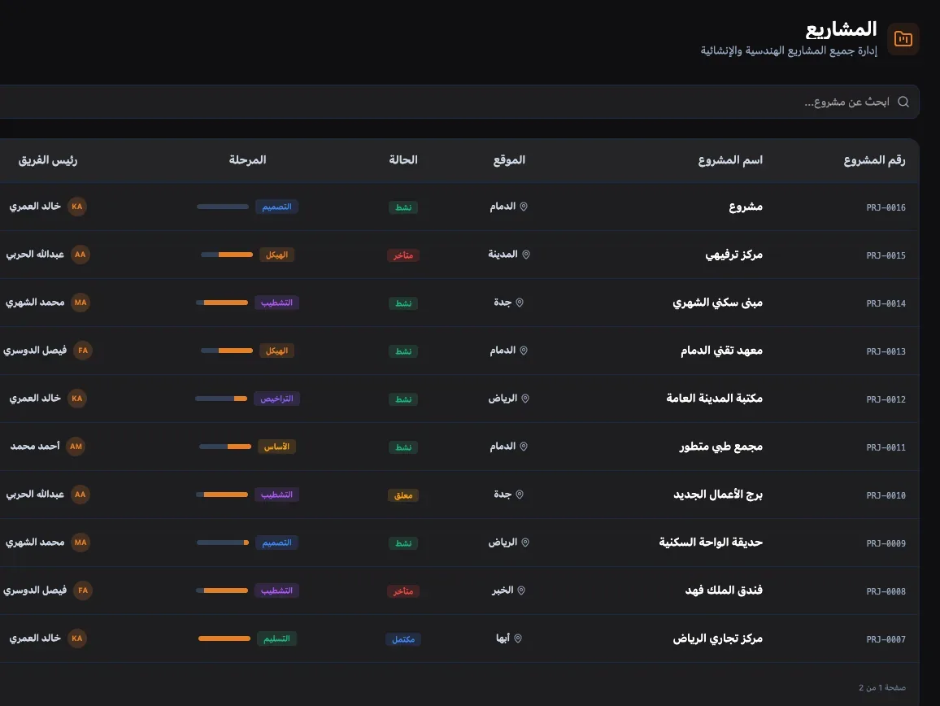Click KA avatar in PRJ-0007 row
This screenshot has height=706, width=940.
click(x=76, y=638)
